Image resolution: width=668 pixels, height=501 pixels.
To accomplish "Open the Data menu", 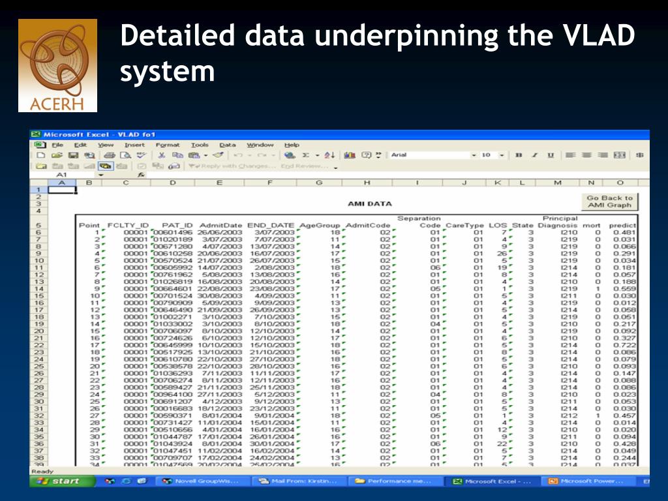I will click(x=228, y=145).
